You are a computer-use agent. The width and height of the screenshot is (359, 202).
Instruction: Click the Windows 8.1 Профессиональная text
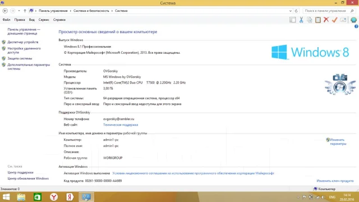click(88, 47)
